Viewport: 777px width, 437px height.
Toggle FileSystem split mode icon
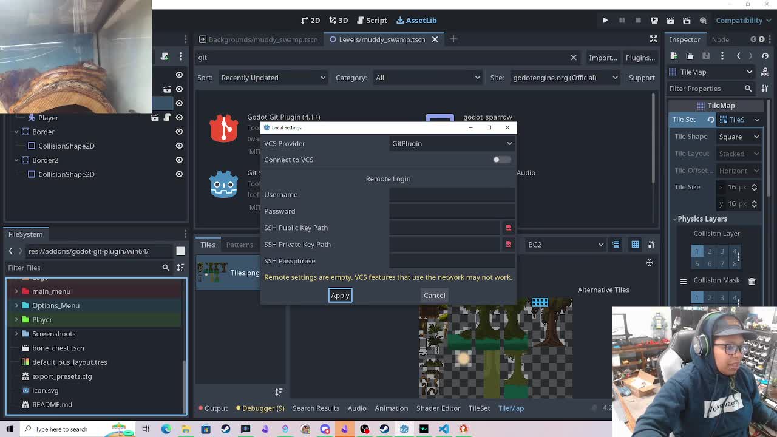(180, 251)
